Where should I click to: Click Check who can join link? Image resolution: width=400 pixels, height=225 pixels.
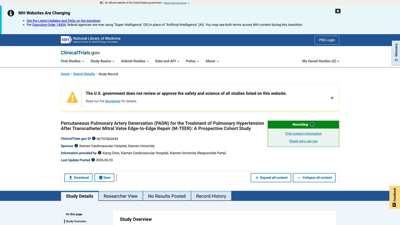303,141
